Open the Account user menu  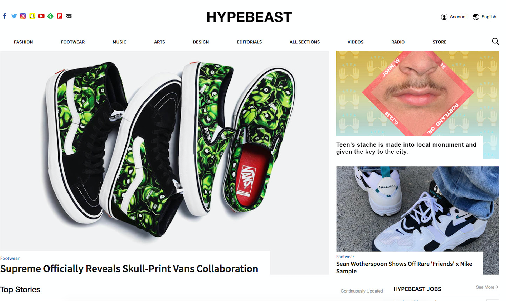pyautogui.click(x=454, y=17)
